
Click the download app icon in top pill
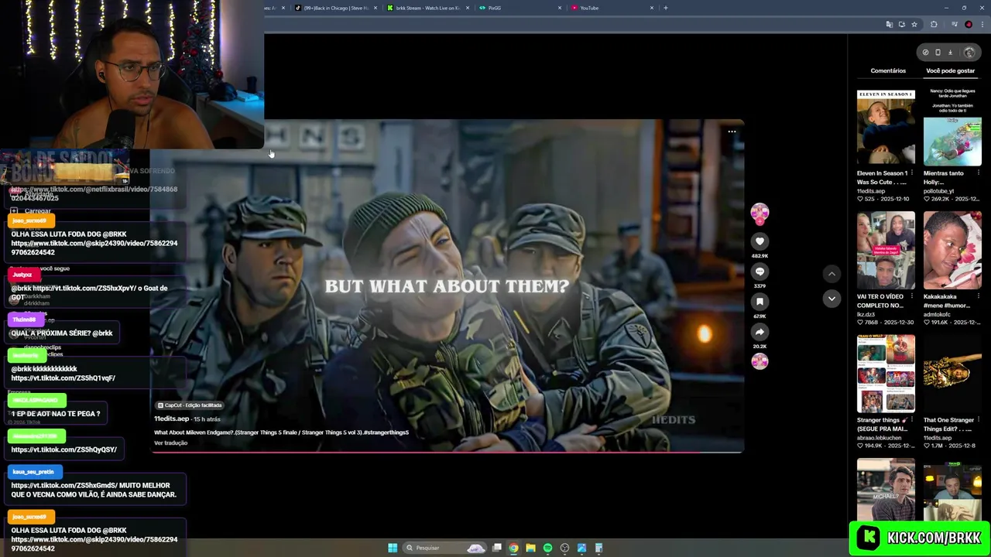950,53
